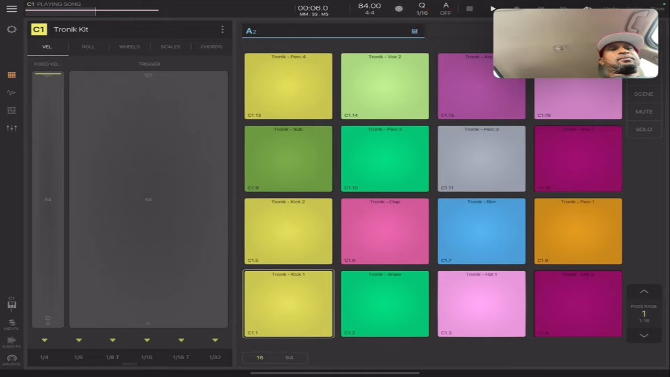Screen dimensions: 670x377
Task: Open the waveform sample editor icon
Action: [12, 93]
